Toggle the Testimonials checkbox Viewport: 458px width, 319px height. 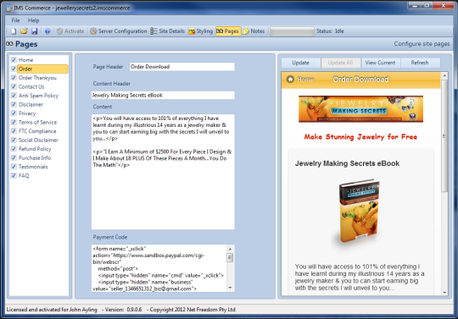pyautogui.click(x=14, y=167)
